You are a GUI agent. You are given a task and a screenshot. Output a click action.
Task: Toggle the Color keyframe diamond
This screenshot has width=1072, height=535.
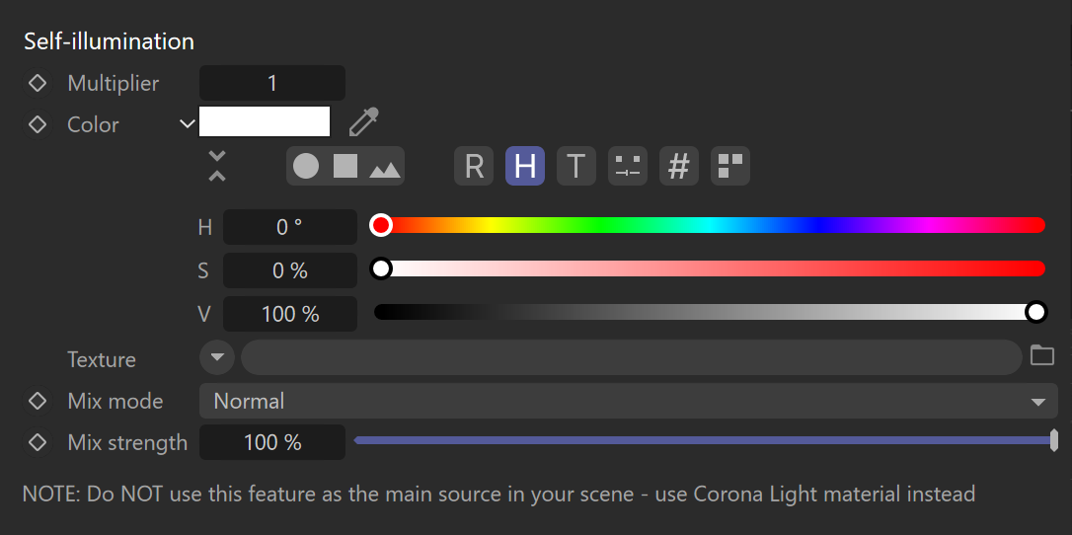(x=37, y=124)
